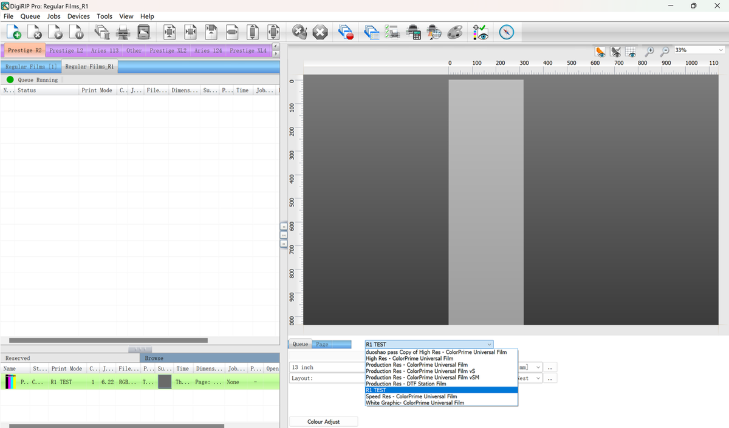Switch to the Other printer tab
Image resolution: width=729 pixels, height=428 pixels.
coord(134,50)
